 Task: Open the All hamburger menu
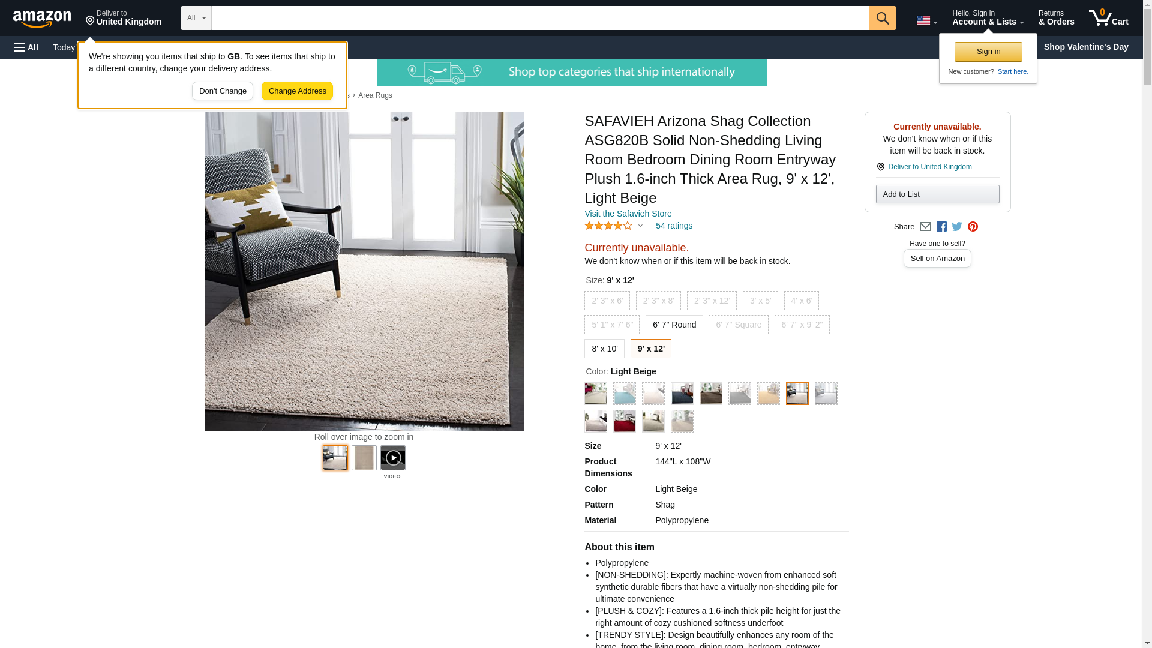click(26, 47)
